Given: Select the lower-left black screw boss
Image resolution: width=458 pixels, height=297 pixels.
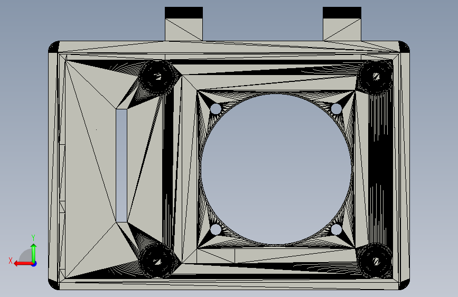Looking at the screenshot, I should pos(158,261).
